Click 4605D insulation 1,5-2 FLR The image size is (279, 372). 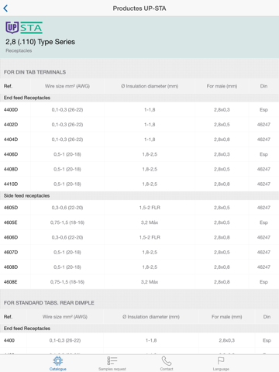coord(150,208)
